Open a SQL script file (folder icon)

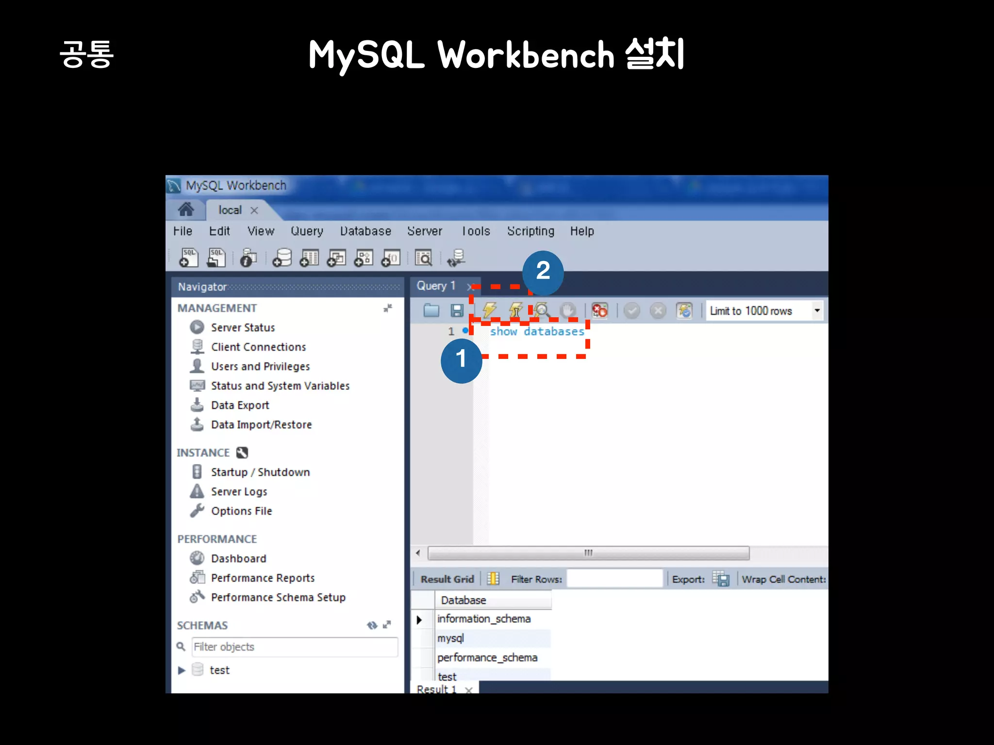click(431, 310)
